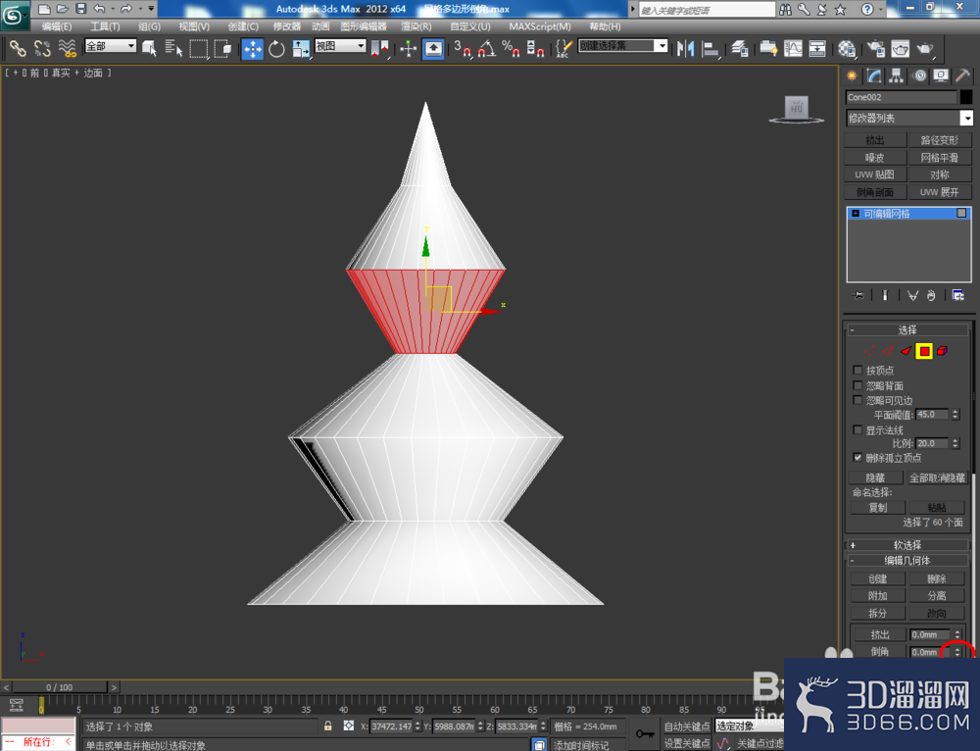Select Vertex sub-object level icon
Image resolution: width=980 pixels, height=751 pixels.
pyautogui.click(x=868, y=351)
